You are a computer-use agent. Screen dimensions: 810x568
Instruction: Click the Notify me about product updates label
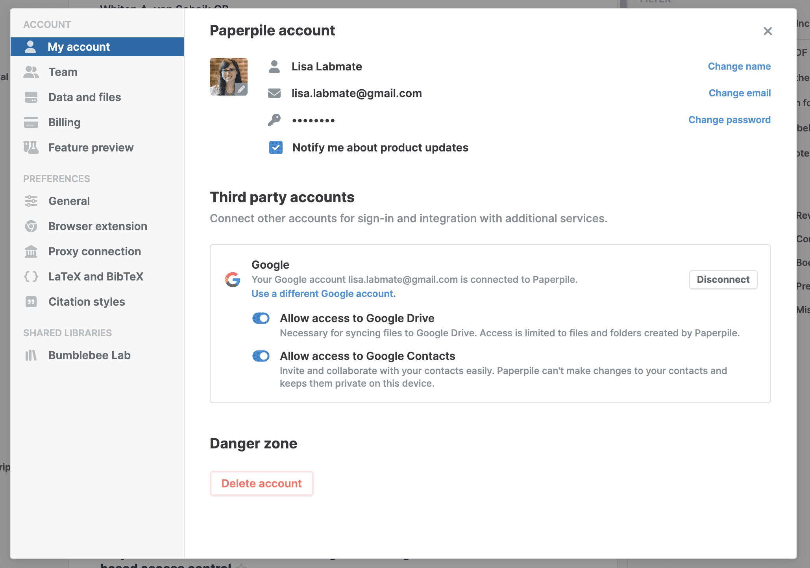click(380, 148)
